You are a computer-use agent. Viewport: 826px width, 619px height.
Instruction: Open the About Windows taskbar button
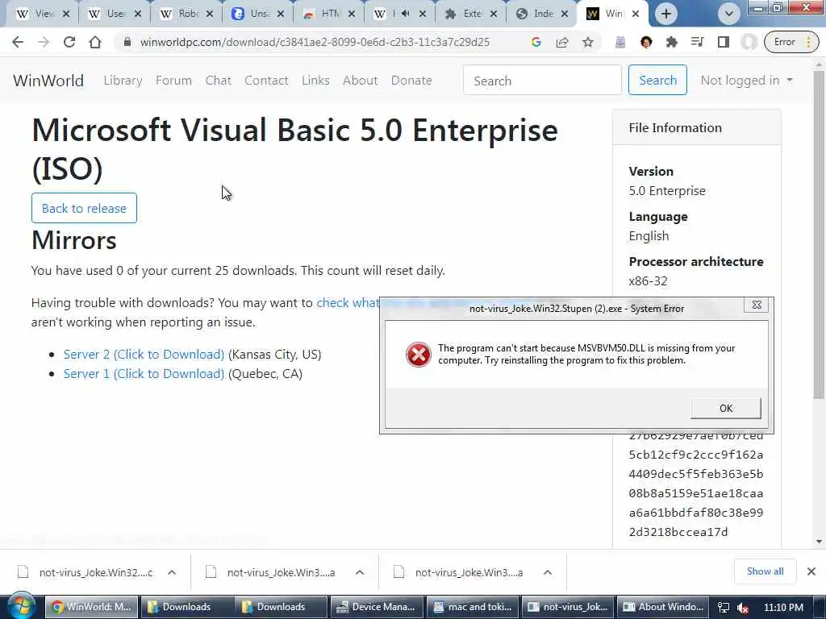coord(663,607)
